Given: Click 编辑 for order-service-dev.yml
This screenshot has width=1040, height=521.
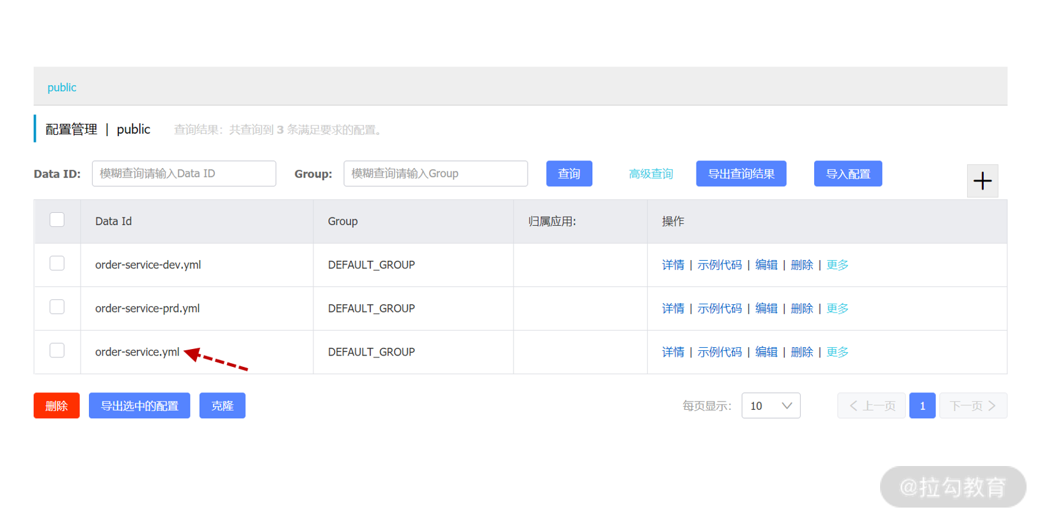Looking at the screenshot, I should [766, 265].
